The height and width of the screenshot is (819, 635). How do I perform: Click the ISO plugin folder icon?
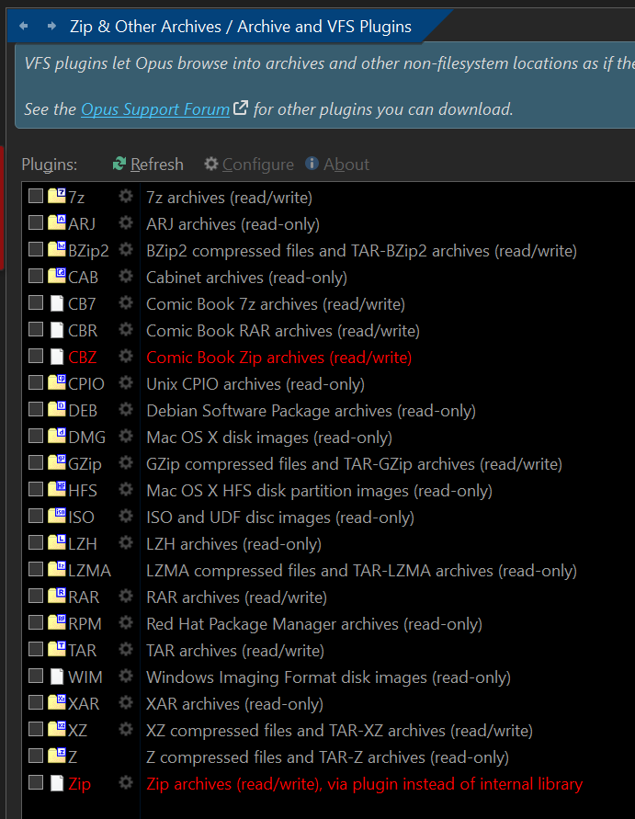click(x=57, y=518)
